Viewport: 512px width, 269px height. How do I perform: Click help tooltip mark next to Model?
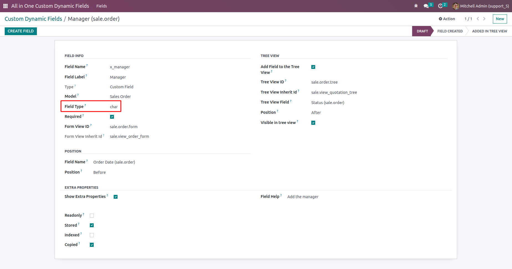tap(78, 95)
